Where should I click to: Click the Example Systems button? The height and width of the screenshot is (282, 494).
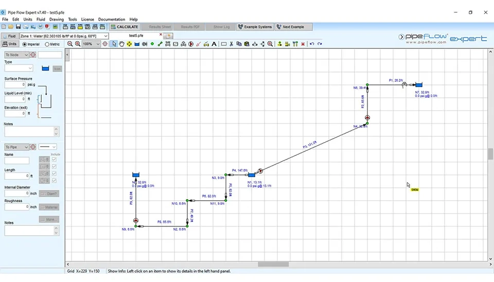255,27
